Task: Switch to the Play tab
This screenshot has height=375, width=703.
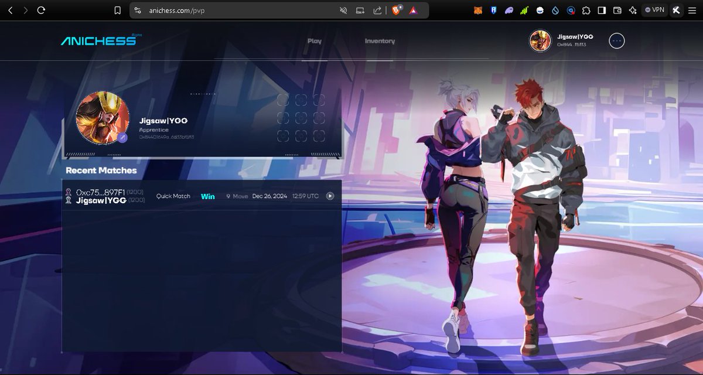Action: (315, 41)
